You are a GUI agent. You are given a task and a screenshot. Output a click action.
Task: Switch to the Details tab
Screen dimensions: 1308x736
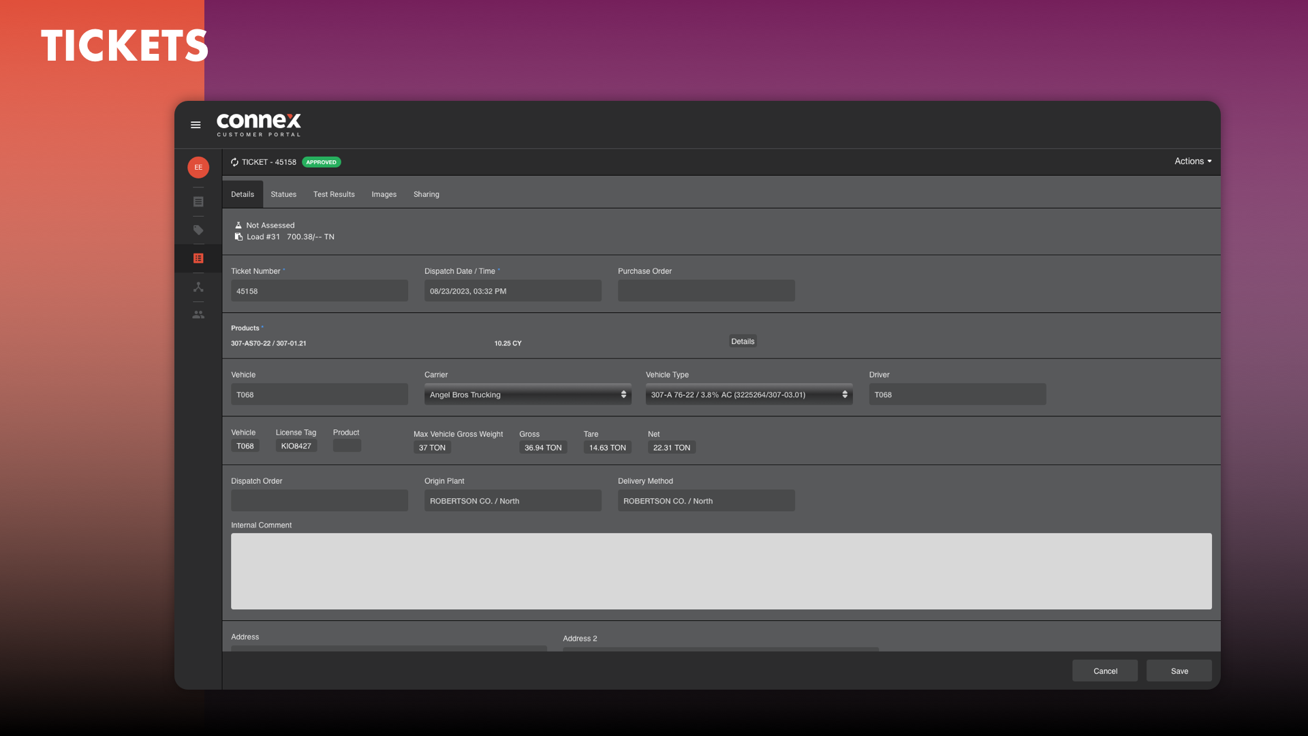point(243,194)
